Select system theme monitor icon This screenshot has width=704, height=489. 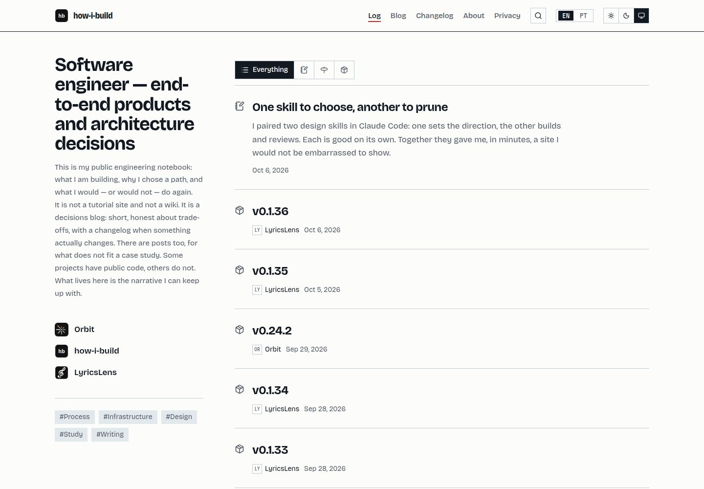point(641,16)
